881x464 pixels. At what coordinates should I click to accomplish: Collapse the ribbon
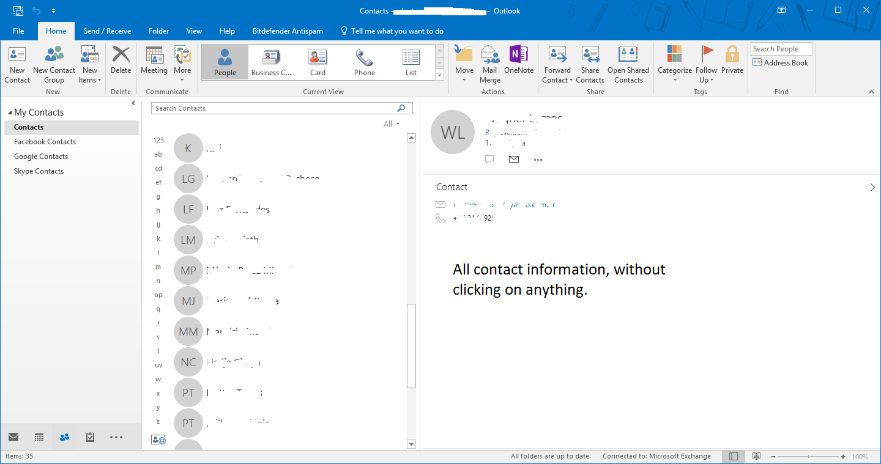tap(871, 92)
